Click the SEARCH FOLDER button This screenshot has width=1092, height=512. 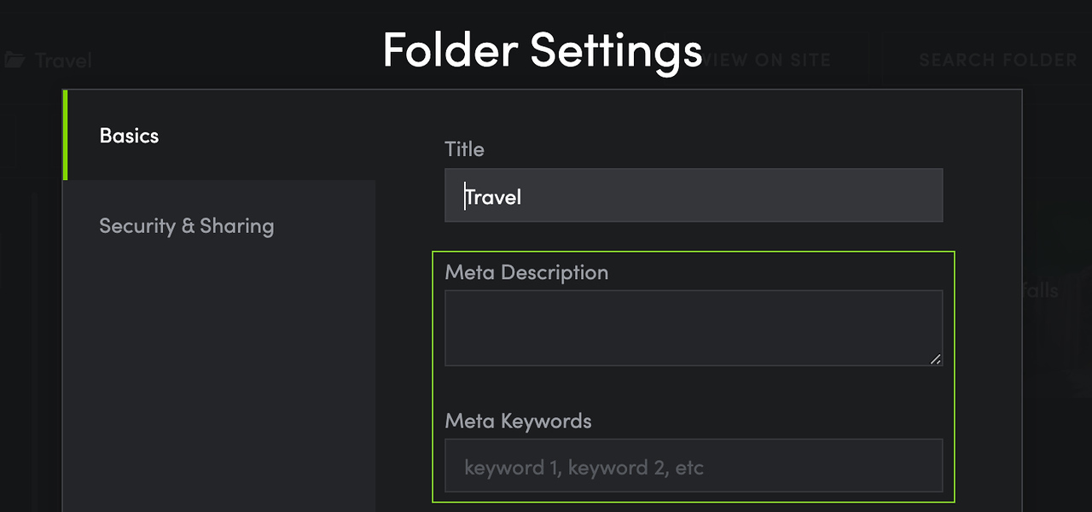[x=997, y=61]
